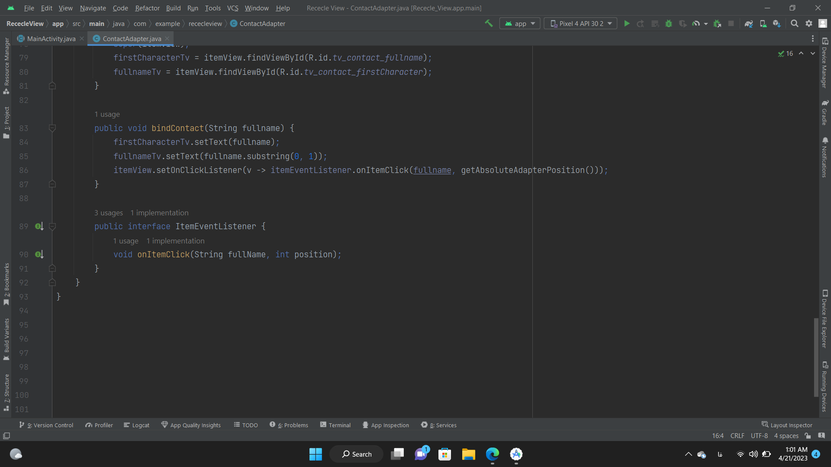Open the Refactor menu
The image size is (831, 467).
[x=147, y=8]
